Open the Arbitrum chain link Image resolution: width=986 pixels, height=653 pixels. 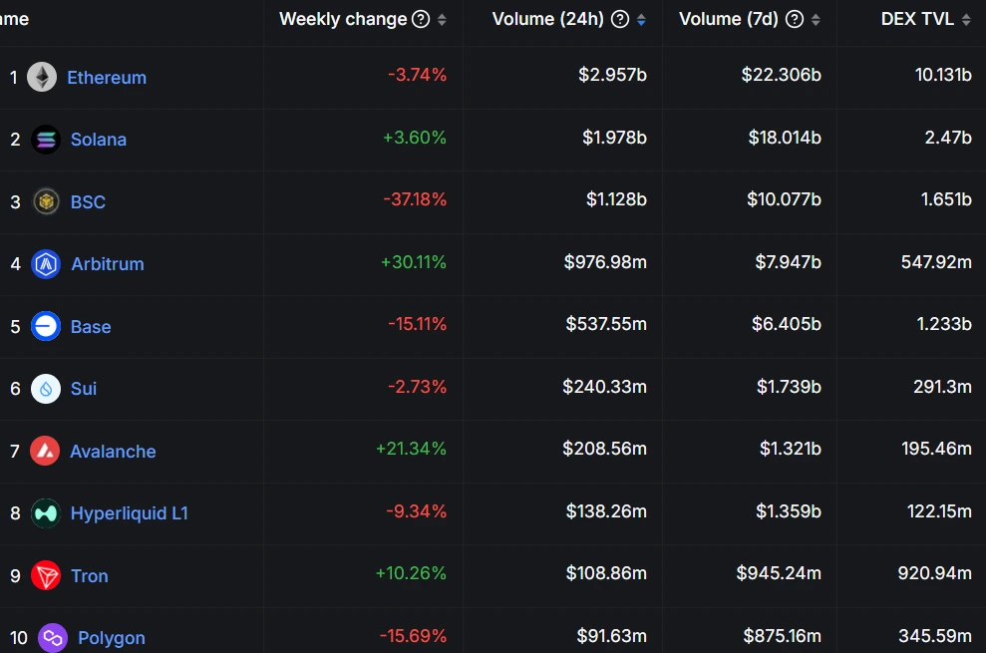click(x=108, y=263)
